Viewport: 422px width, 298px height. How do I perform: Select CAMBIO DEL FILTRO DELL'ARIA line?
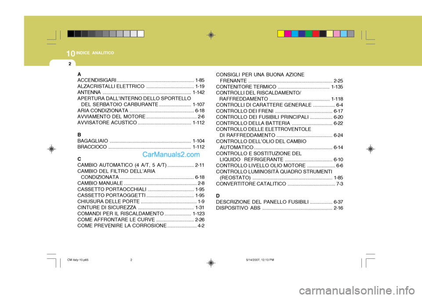point(116,171)
